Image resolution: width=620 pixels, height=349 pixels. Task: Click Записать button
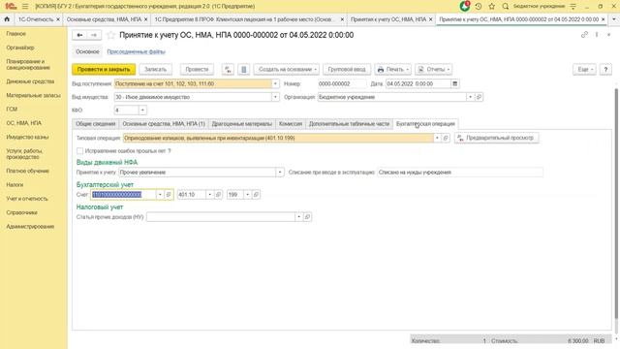[155, 69]
